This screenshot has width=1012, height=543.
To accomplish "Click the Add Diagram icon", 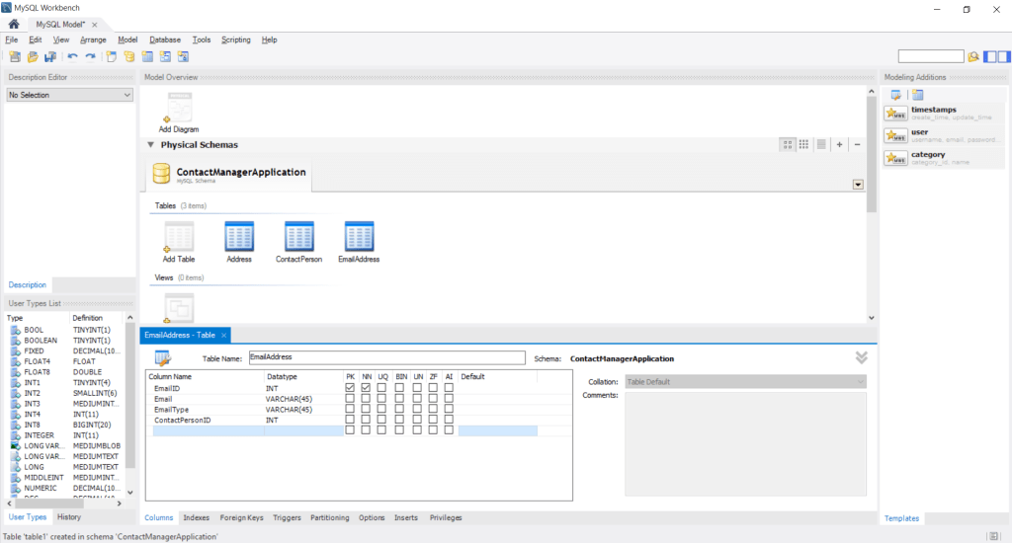I will tap(180, 108).
